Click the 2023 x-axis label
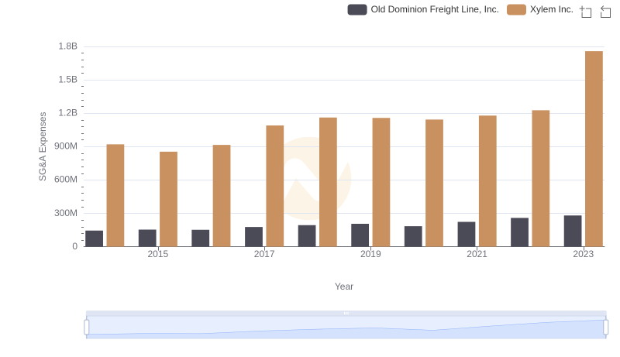Image resolution: width=620 pixels, height=357 pixels. (584, 254)
